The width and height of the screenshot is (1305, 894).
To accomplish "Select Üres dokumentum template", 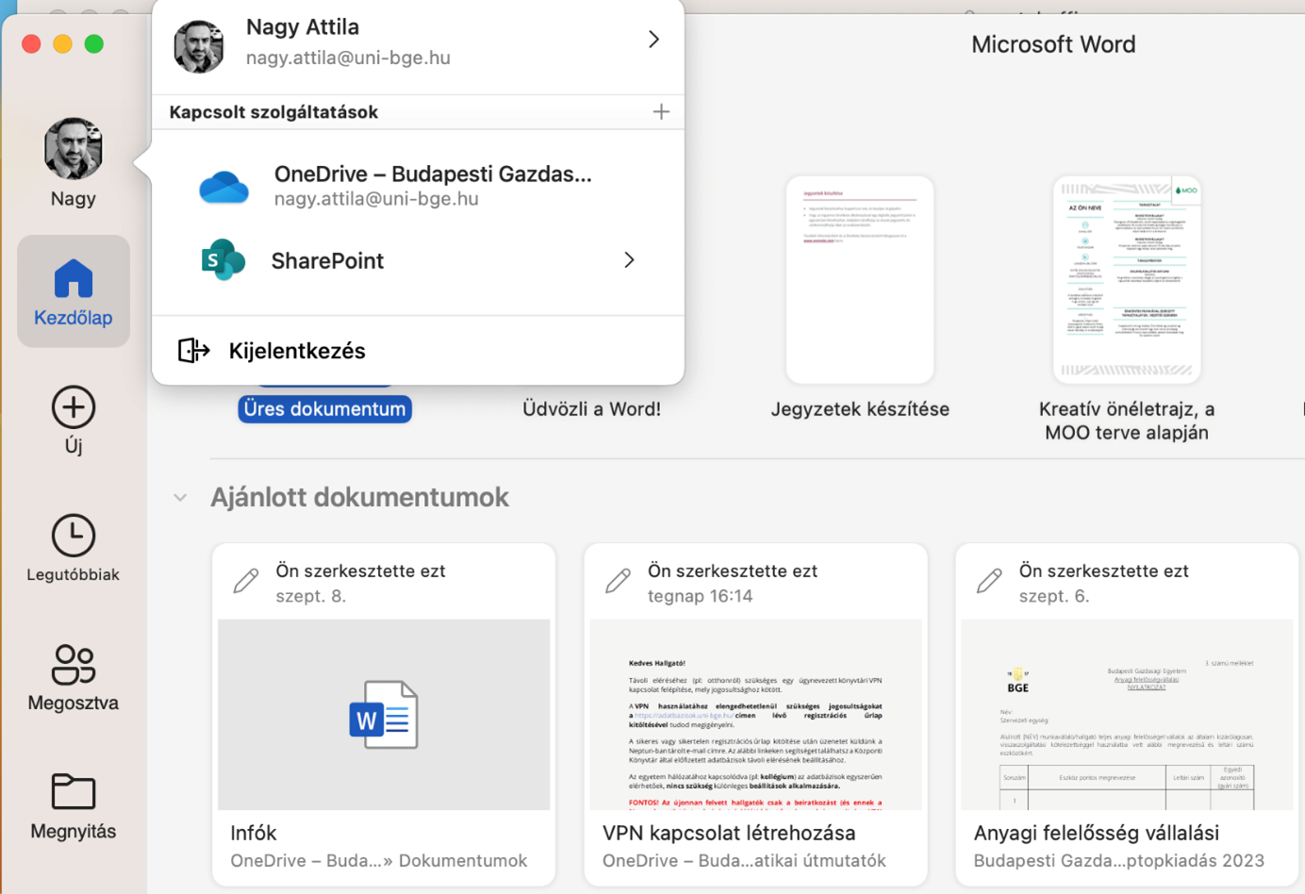I will click(x=324, y=409).
